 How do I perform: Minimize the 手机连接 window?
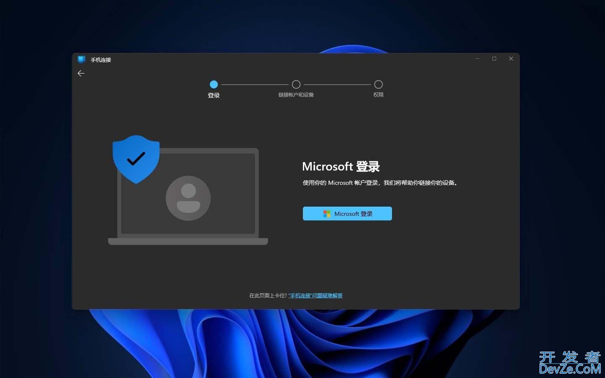point(477,59)
